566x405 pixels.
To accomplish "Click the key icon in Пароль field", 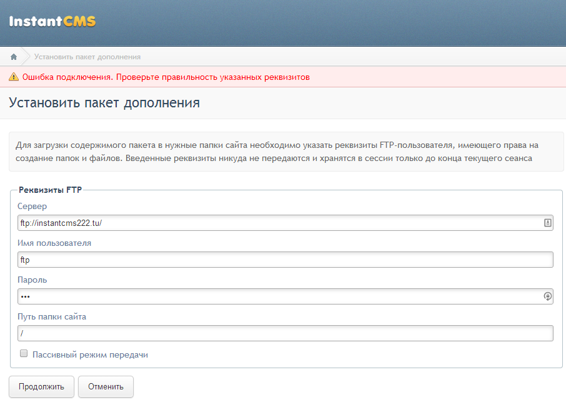I will (x=547, y=296).
